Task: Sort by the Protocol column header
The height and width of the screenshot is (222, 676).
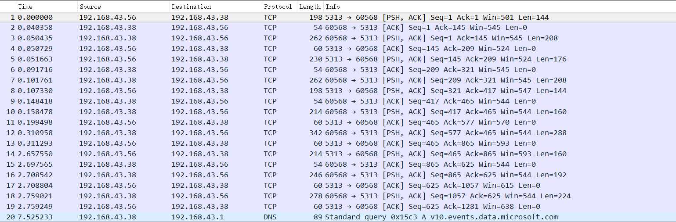Action: [x=279, y=7]
